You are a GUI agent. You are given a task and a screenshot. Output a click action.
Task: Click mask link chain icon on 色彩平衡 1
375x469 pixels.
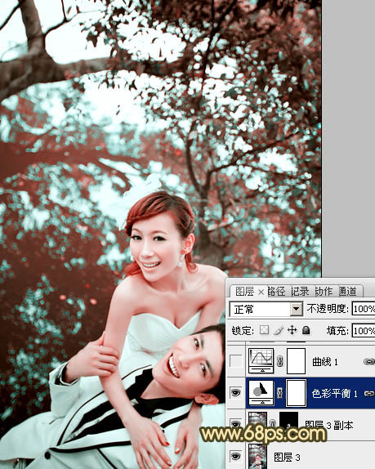click(280, 393)
